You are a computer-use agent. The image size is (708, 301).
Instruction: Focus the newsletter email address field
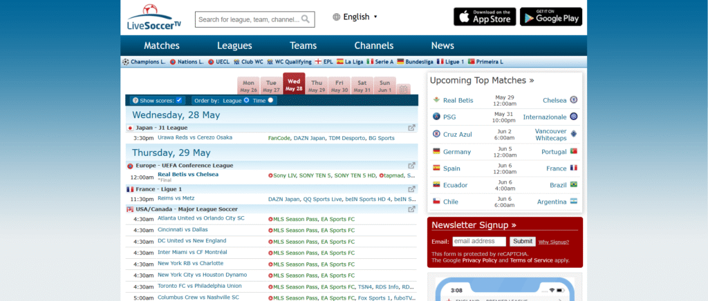pyautogui.click(x=479, y=242)
